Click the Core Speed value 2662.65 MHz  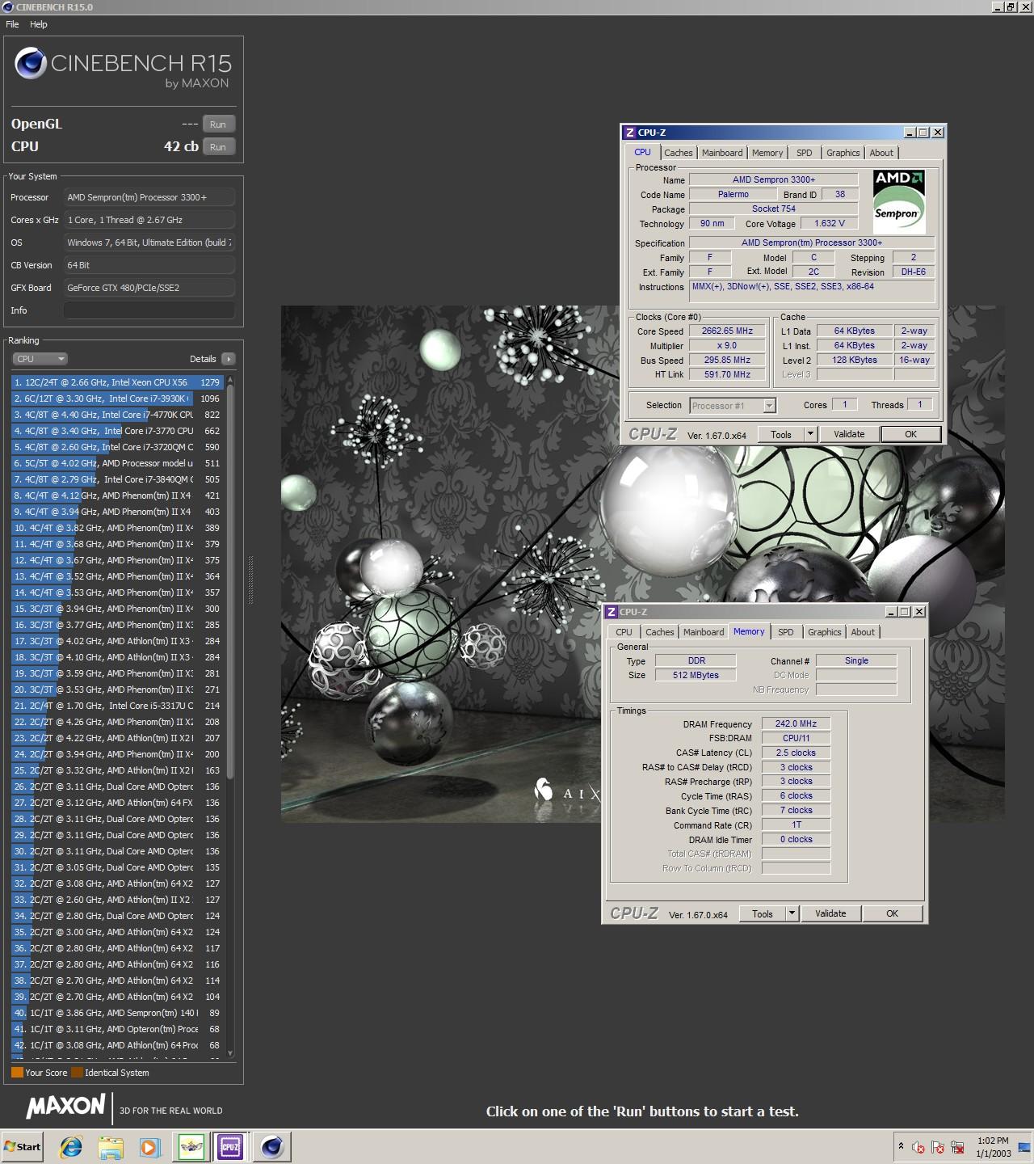pos(727,331)
